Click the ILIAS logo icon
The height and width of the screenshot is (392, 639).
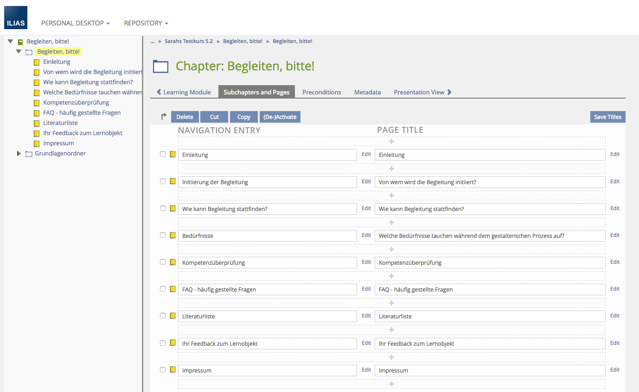16,18
